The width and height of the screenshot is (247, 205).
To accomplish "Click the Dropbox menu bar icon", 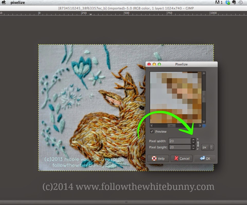I will coord(228,2).
